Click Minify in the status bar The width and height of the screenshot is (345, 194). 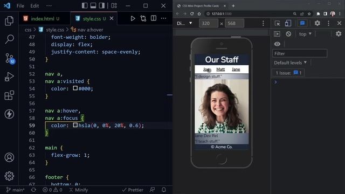tap(79, 190)
